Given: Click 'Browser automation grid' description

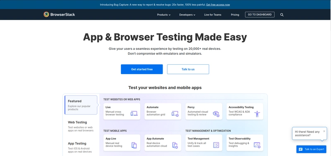Looking at the screenshot, I should [156, 113].
